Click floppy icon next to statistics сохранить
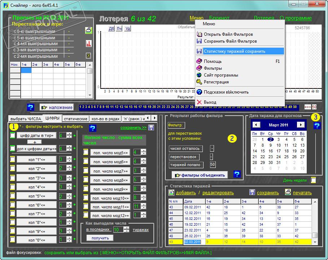 click(x=252, y=192)
